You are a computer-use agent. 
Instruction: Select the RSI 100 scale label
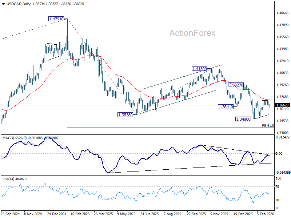pos(279,178)
